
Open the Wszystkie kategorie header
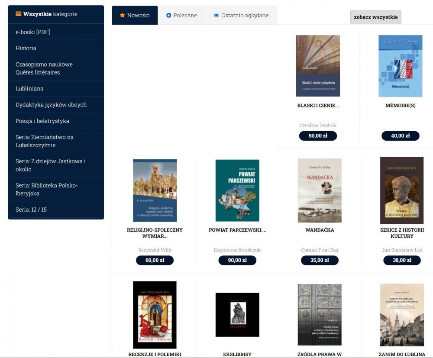tap(56, 14)
